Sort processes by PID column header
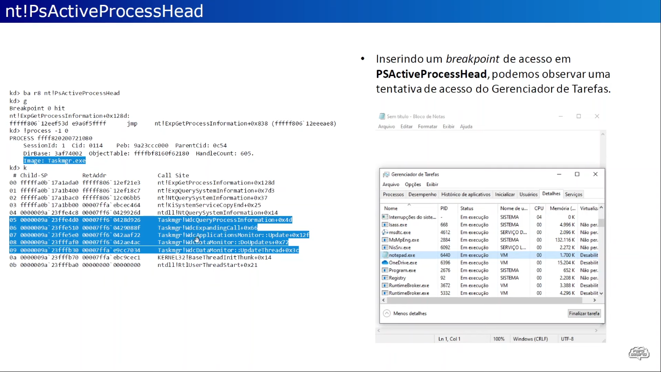Screen dimensions: 661x372 pos(444,208)
